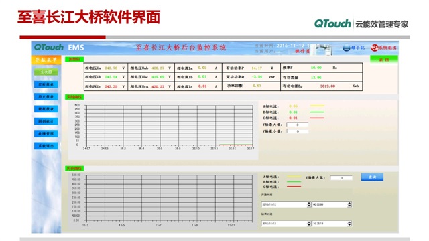Click the green 测量值 section label

click(x=74, y=59)
